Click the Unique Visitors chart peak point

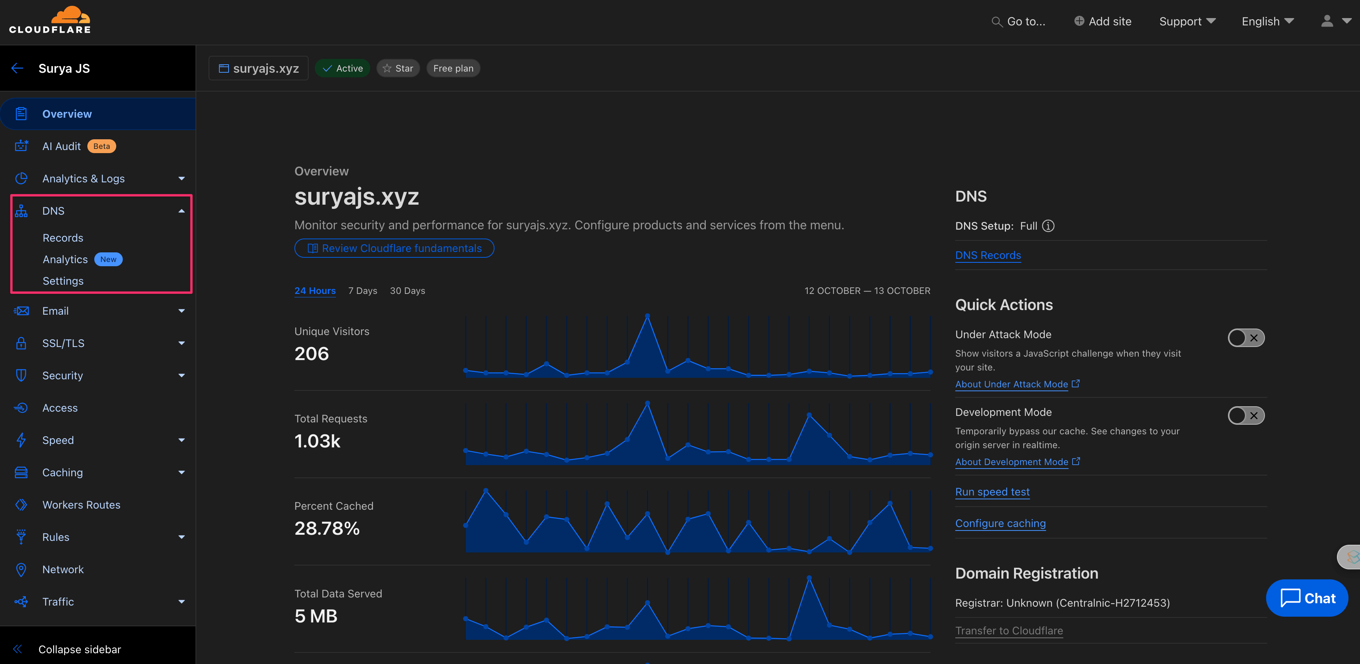pos(647,316)
